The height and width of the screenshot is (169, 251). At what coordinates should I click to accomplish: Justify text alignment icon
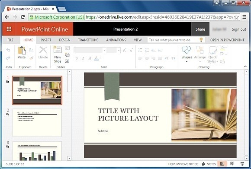coord(160,58)
